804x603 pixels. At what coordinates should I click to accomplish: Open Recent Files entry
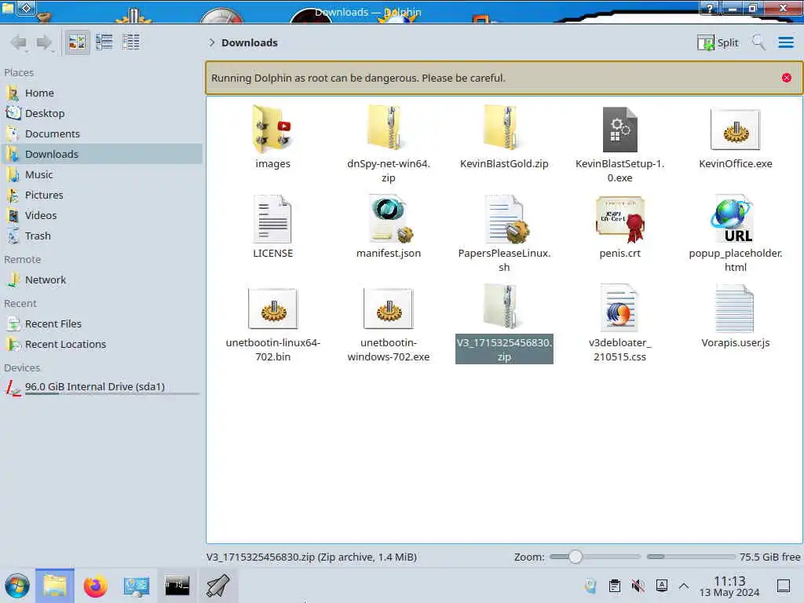pyautogui.click(x=101, y=324)
